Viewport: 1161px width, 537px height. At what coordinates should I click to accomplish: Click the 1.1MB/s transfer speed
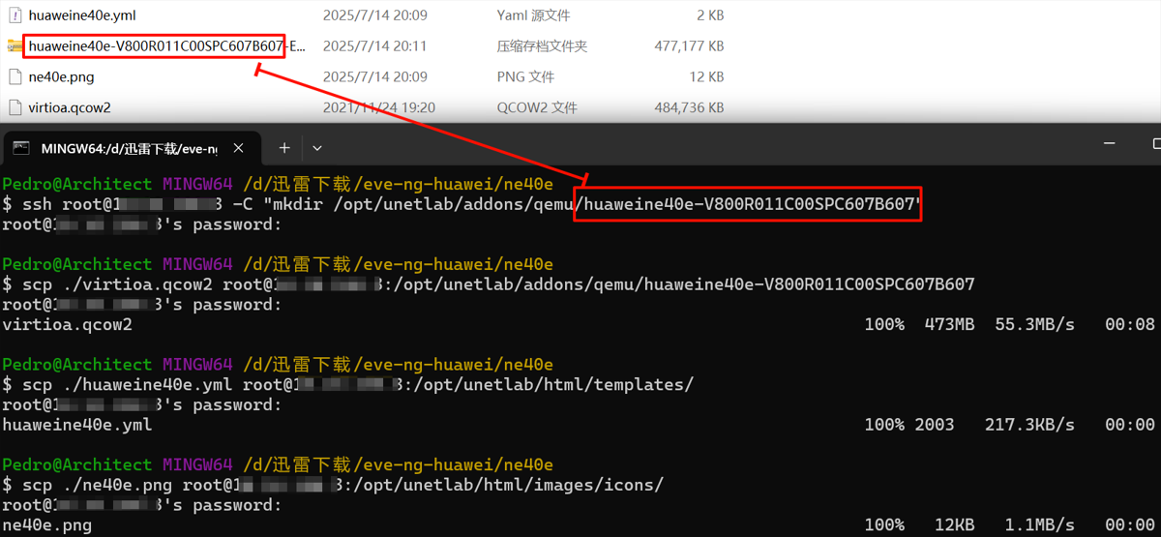[1039, 525]
